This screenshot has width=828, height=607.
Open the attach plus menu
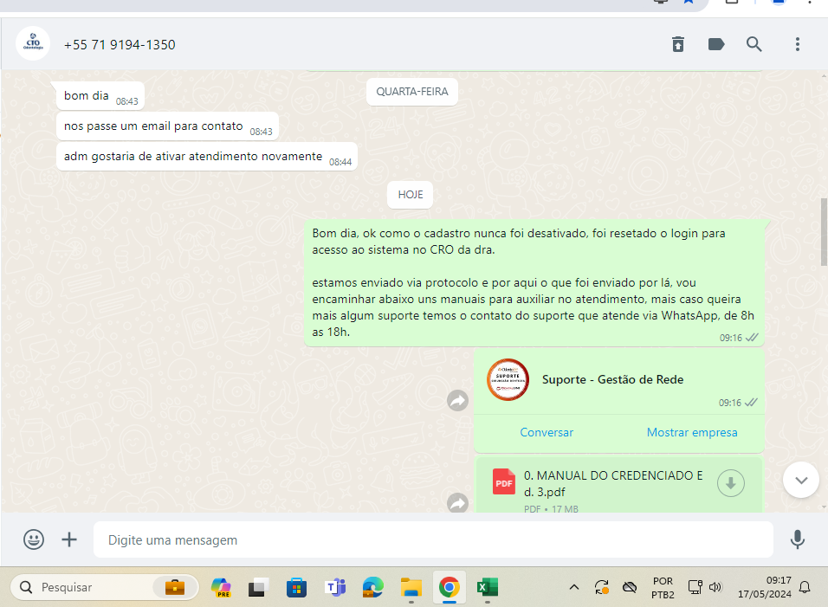[69, 539]
